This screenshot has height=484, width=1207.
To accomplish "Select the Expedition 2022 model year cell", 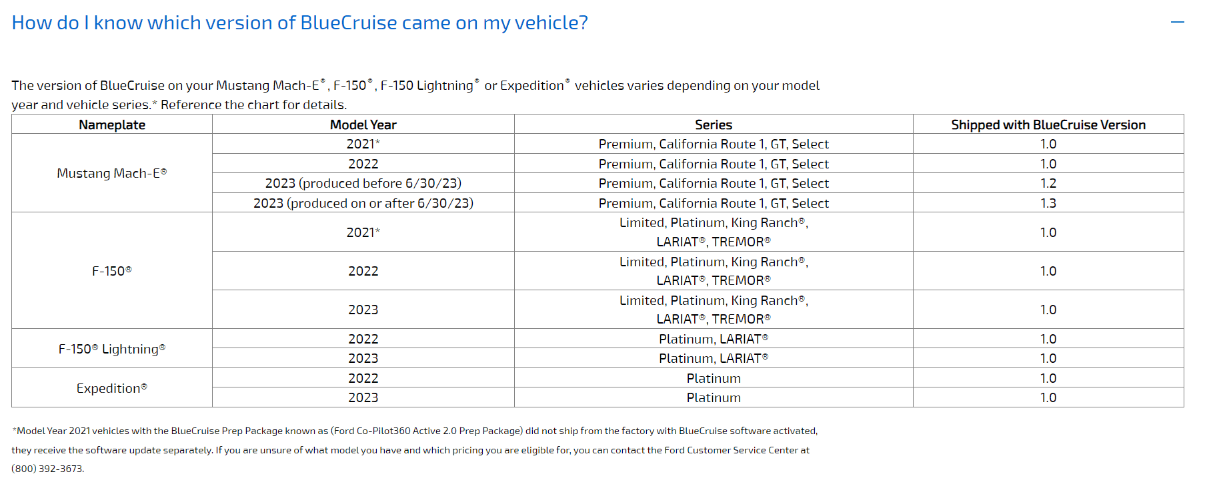I will click(363, 378).
